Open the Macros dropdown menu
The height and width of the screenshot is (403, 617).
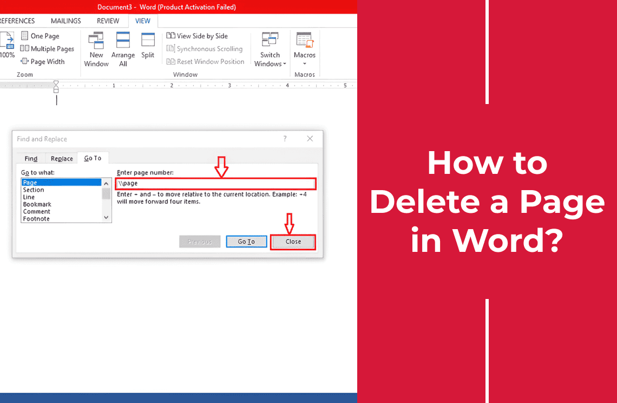(305, 49)
